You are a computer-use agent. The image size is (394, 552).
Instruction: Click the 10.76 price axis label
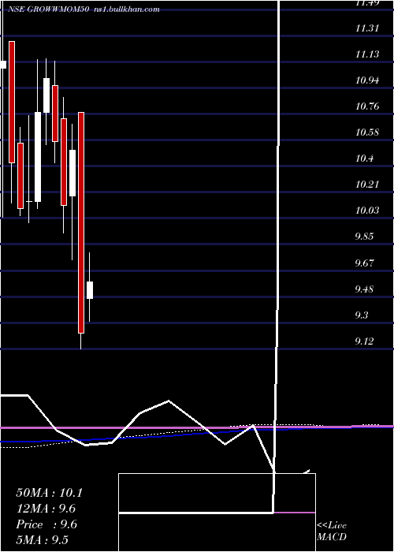coord(367,106)
